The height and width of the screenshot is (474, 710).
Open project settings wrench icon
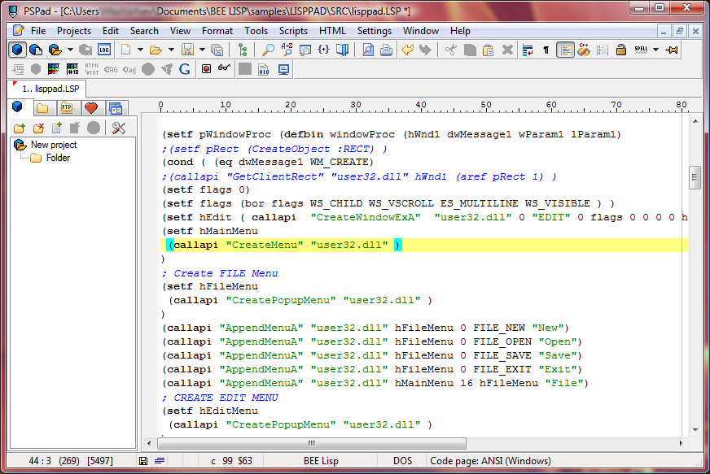(x=119, y=128)
